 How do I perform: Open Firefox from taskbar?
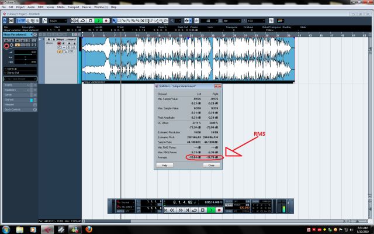(x=89, y=230)
